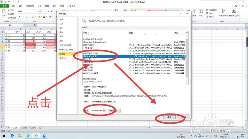
Task: Open the Name Box dropdown arrow
Action: (x=22, y=25)
